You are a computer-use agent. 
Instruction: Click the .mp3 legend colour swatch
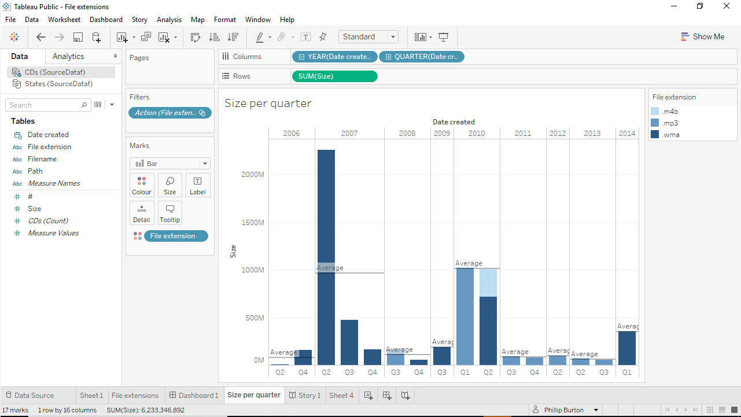pyautogui.click(x=655, y=123)
